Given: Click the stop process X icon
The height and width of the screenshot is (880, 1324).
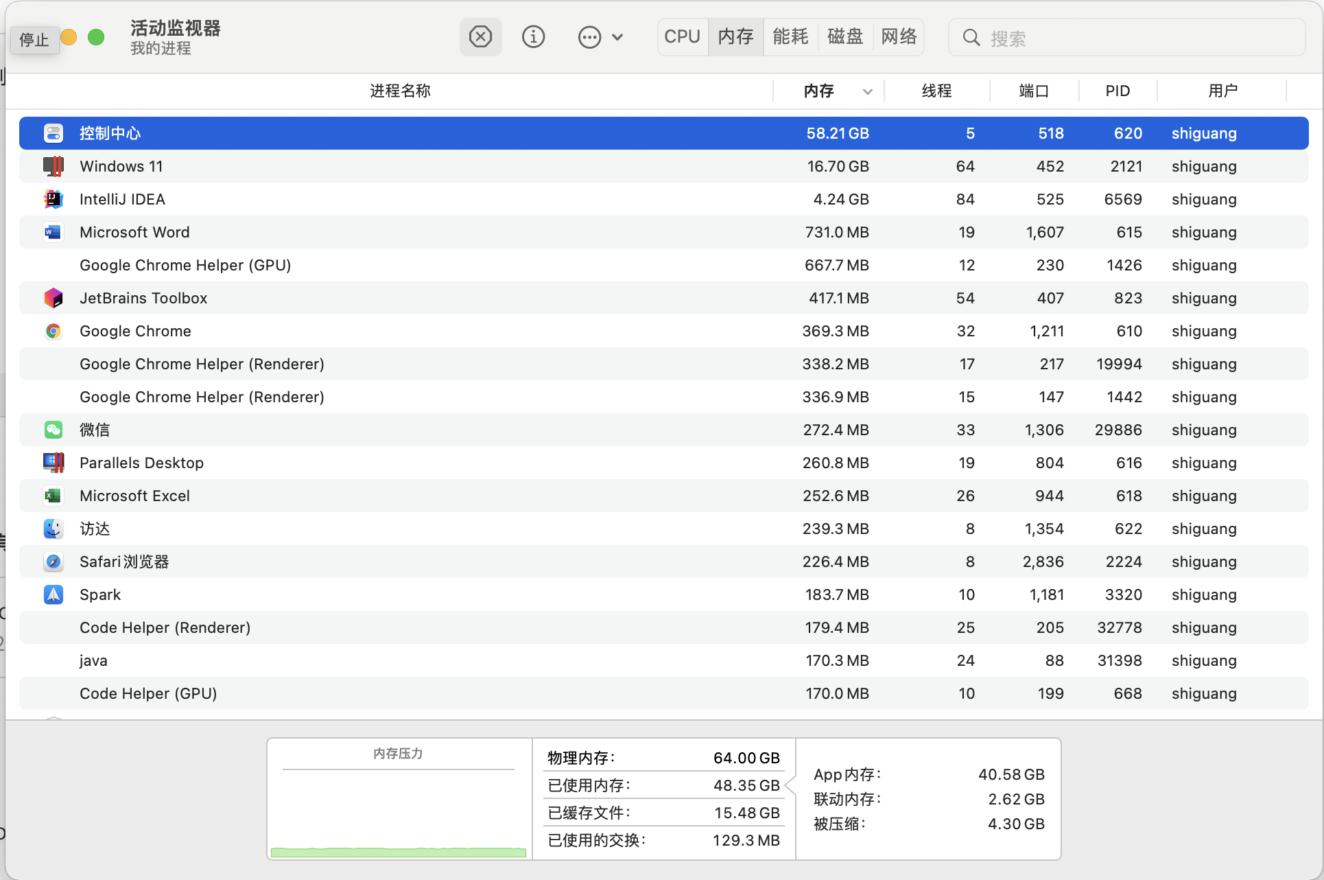Looking at the screenshot, I should (x=480, y=36).
